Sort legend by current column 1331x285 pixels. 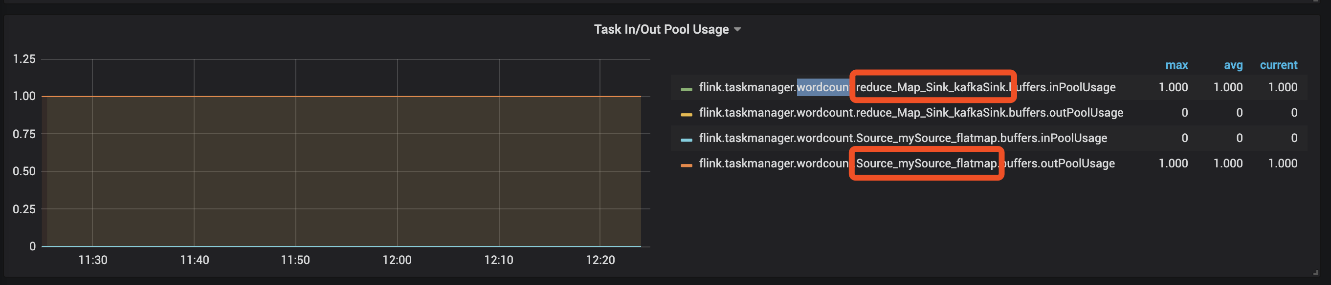pos(1278,65)
